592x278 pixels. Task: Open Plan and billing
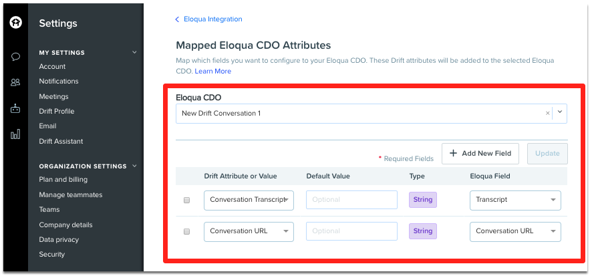click(63, 179)
